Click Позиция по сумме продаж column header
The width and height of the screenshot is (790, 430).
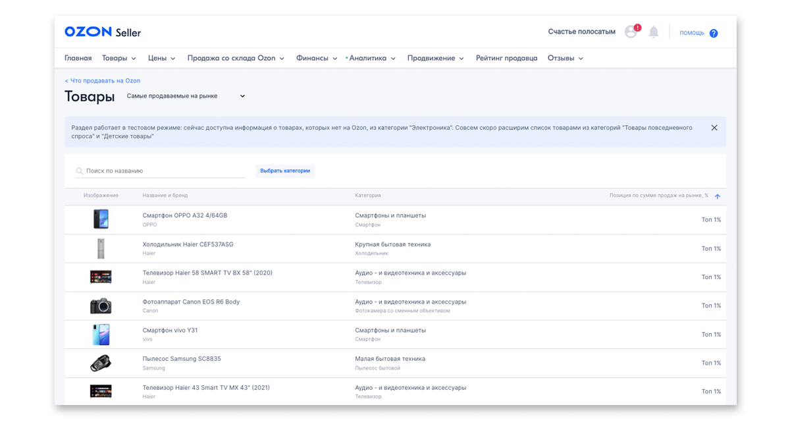click(x=658, y=196)
